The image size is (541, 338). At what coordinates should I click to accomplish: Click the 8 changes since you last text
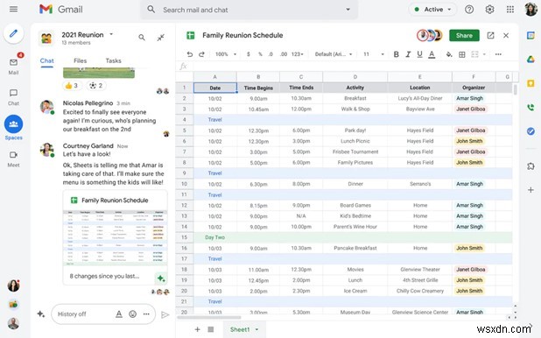click(104, 276)
